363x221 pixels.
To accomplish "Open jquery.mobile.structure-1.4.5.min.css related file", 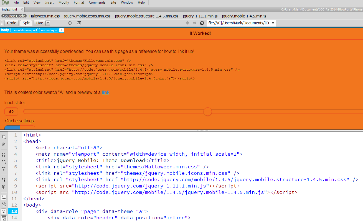I will tap(146, 16).
